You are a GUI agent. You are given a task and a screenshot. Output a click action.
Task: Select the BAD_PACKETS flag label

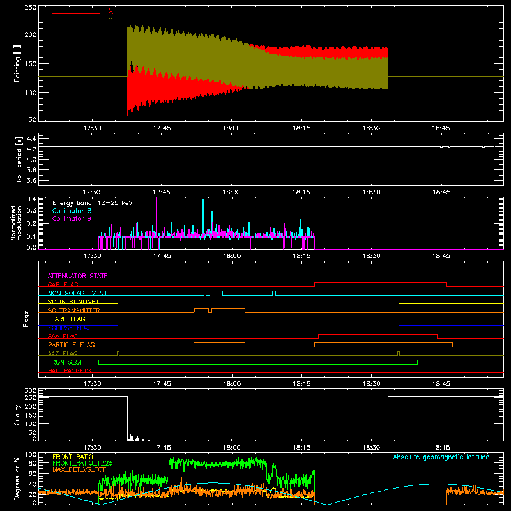(x=70, y=370)
